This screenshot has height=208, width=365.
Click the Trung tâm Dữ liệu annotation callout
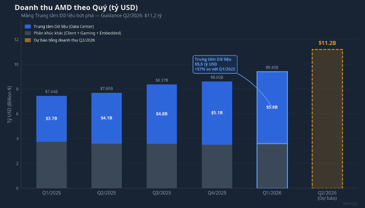[x=215, y=64]
